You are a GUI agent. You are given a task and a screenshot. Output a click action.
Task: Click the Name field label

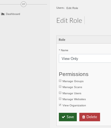(x=64, y=50)
